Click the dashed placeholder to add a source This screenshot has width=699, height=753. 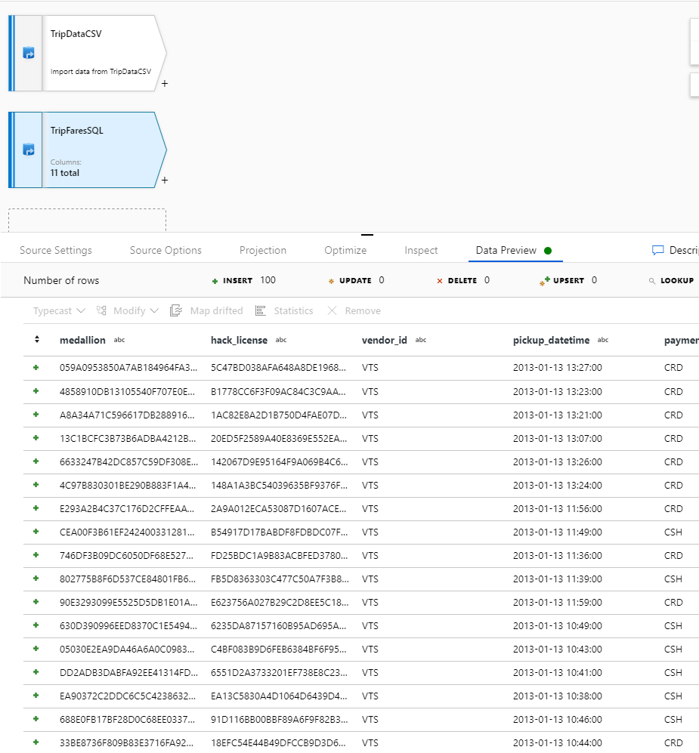tap(87, 219)
